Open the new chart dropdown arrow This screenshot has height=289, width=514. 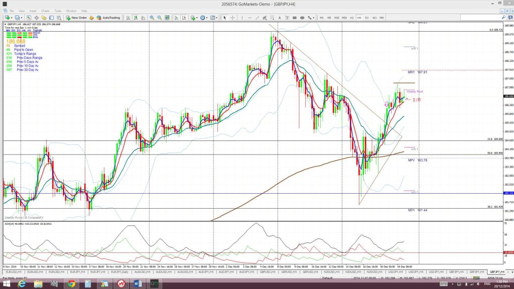tap(12, 18)
